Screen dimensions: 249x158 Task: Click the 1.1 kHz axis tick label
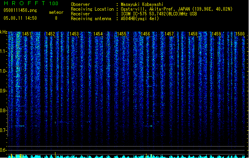pos(3,51)
